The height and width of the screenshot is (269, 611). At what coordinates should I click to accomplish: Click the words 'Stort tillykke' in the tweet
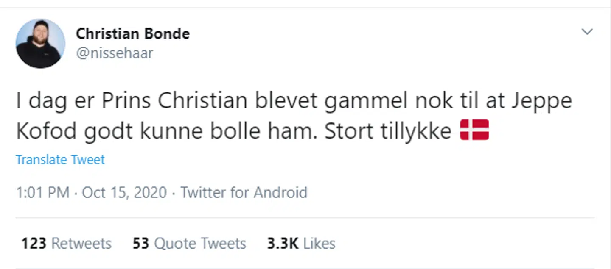click(x=388, y=131)
